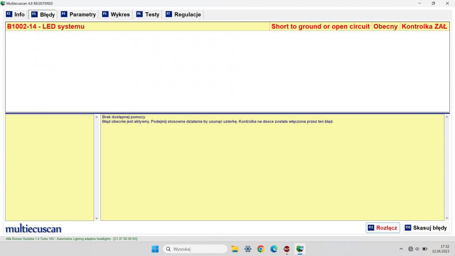Click the battery tray icon
The image size is (455, 256).
pos(425,249)
